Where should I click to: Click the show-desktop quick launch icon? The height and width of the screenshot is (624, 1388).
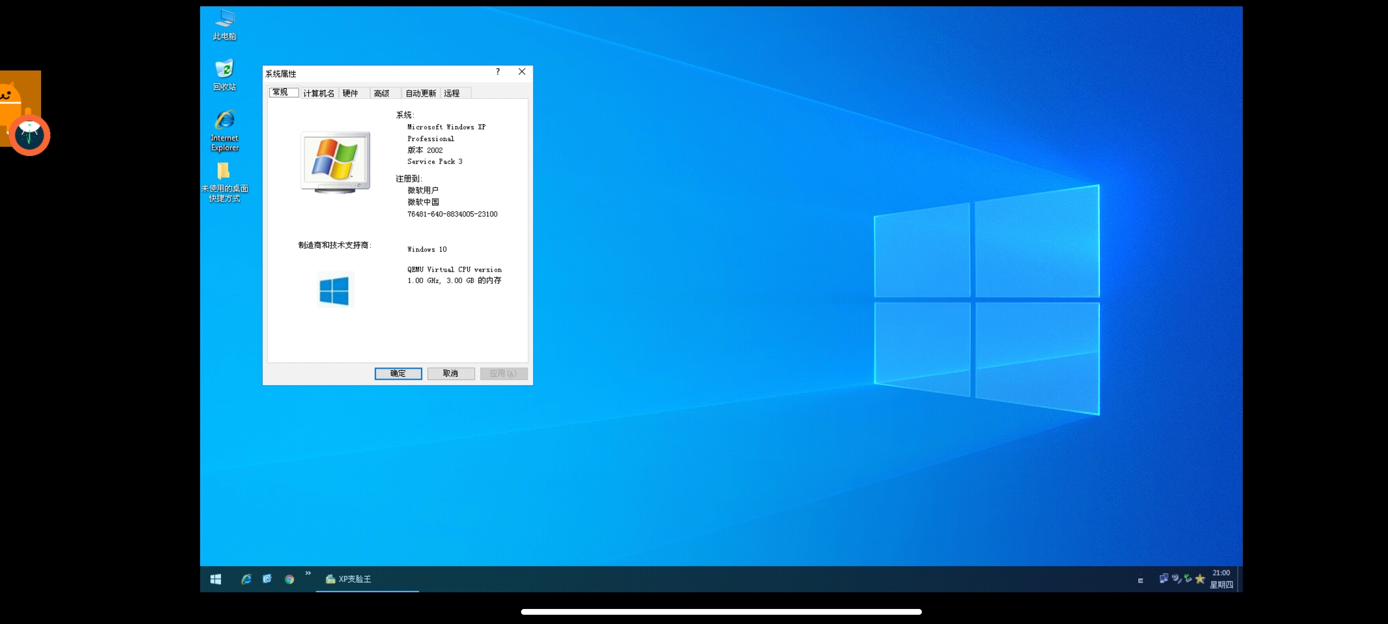(x=267, y=579)
